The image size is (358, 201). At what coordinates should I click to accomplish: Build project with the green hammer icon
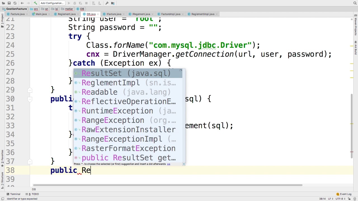[35, 3]
